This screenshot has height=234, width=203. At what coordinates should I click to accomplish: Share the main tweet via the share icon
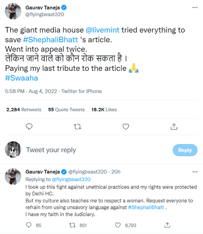(174, 127)
